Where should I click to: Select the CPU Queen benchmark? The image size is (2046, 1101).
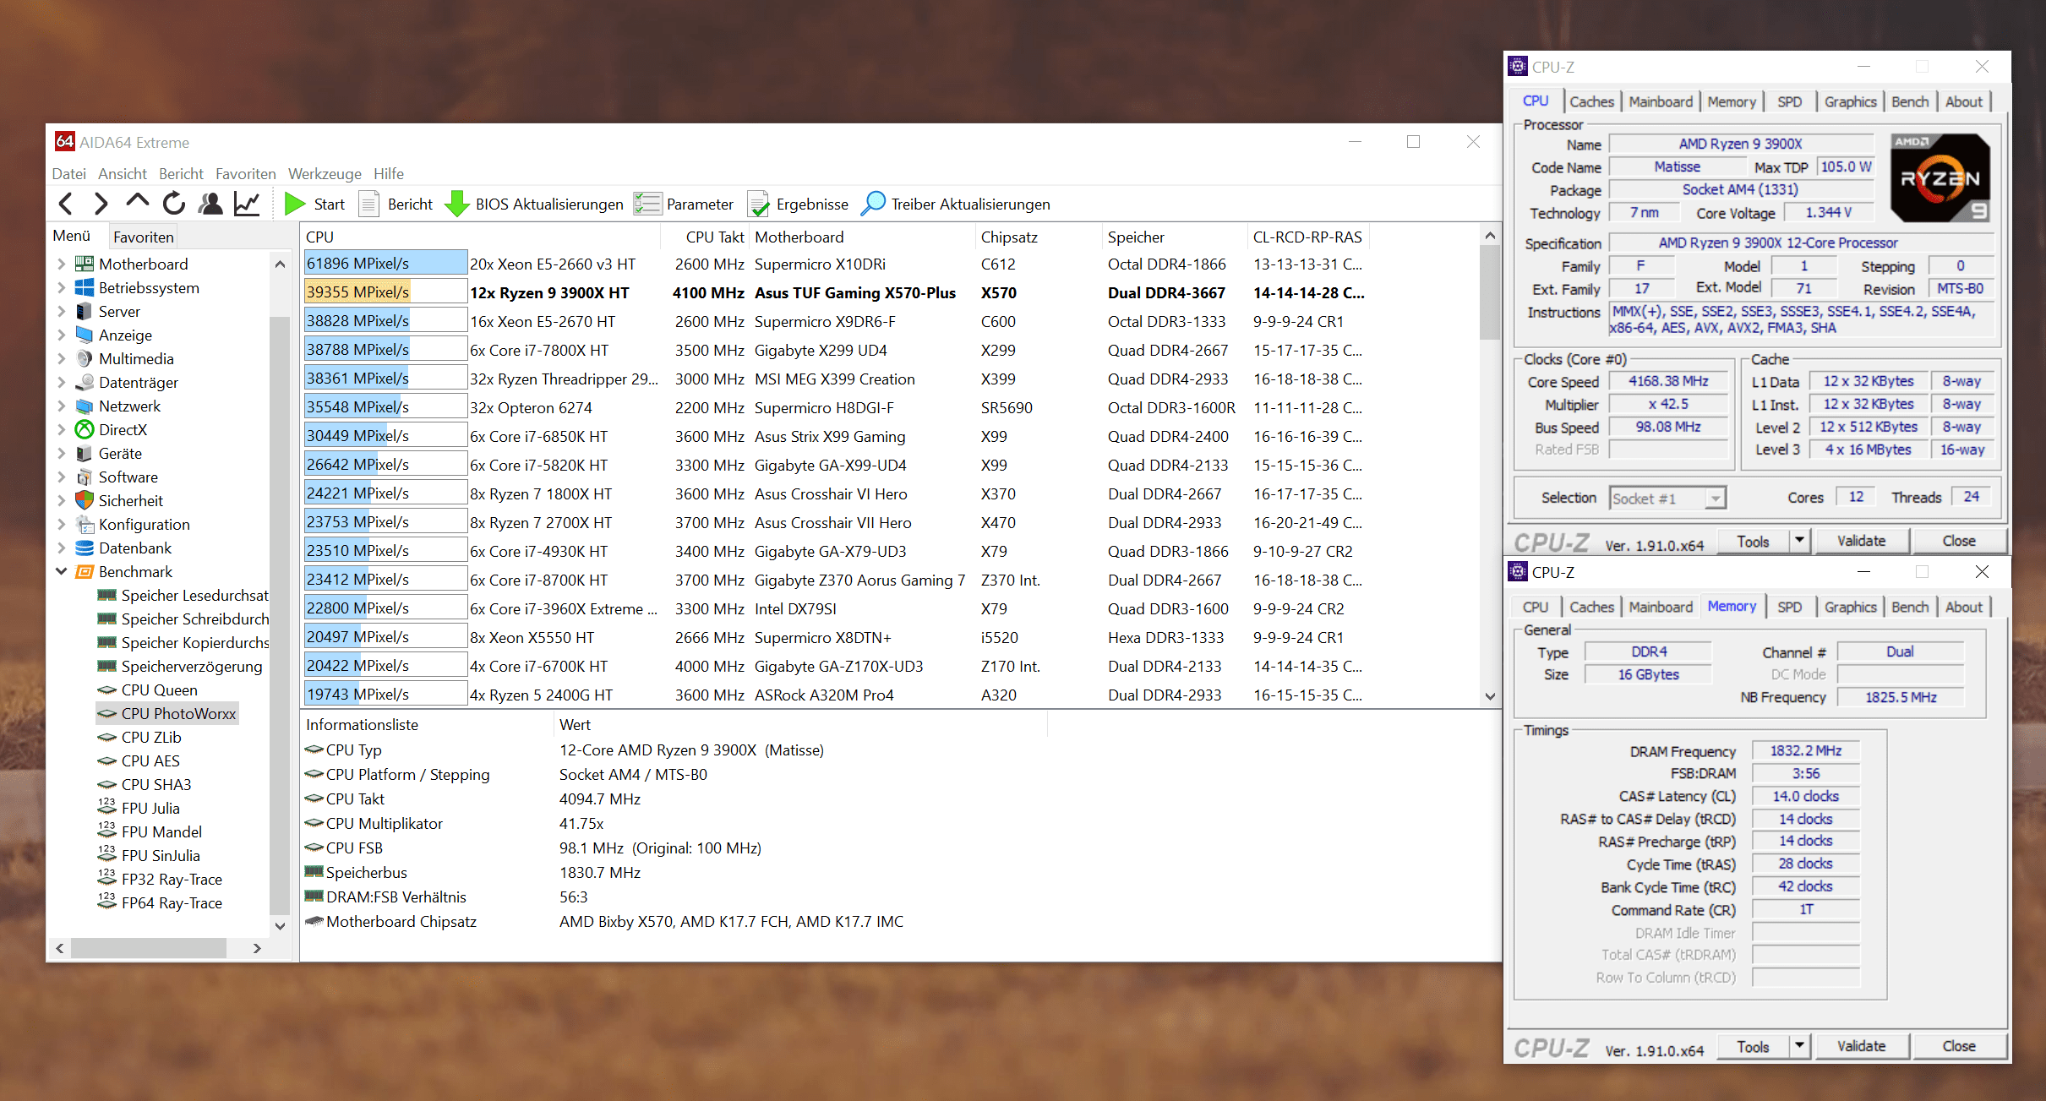tap(159, 689)
